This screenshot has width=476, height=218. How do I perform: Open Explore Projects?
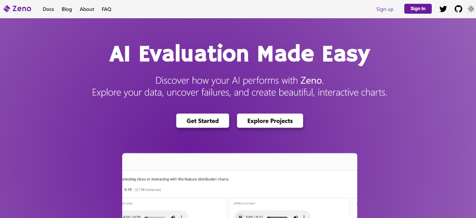270,121
